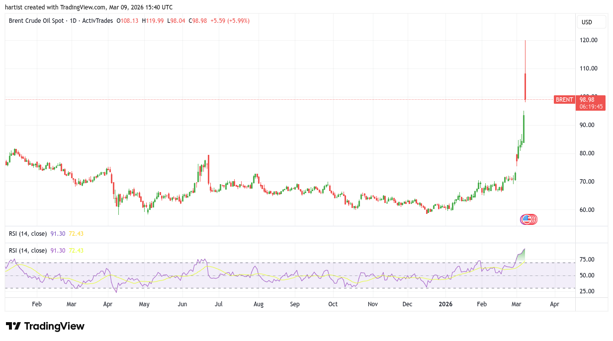The height and width of the screenshot is (341, 613).
Task: Select the upper RSI (14, close) legend
Action: [x=28, y=233]
